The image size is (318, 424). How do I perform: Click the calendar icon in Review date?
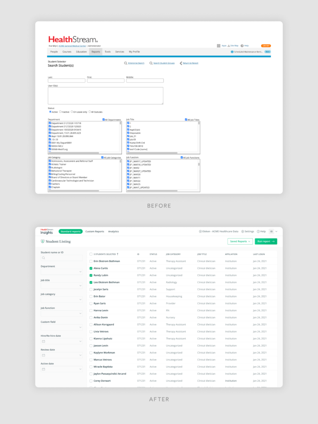pyautogui.click(x=44, y=355)
